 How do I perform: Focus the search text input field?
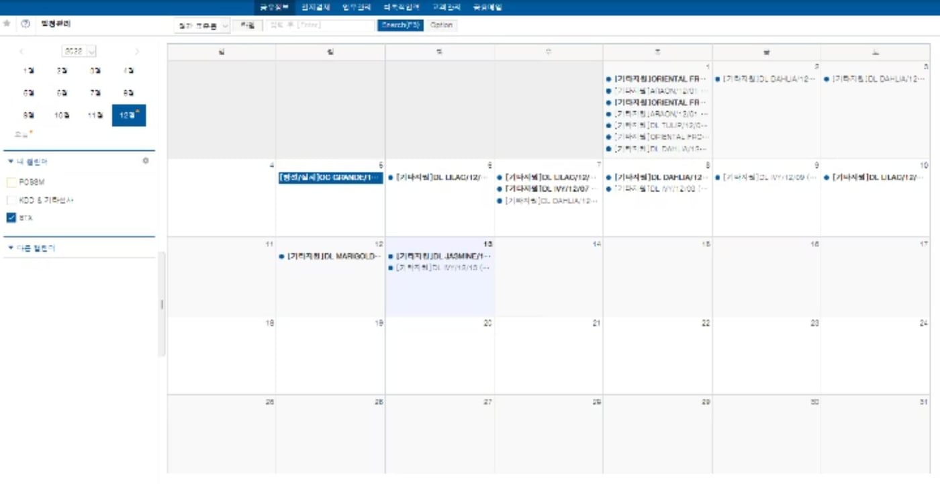320,26
